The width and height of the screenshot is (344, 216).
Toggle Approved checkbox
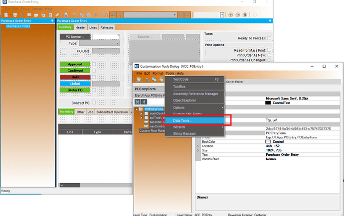pyautogui.click(x=94, y=64)
